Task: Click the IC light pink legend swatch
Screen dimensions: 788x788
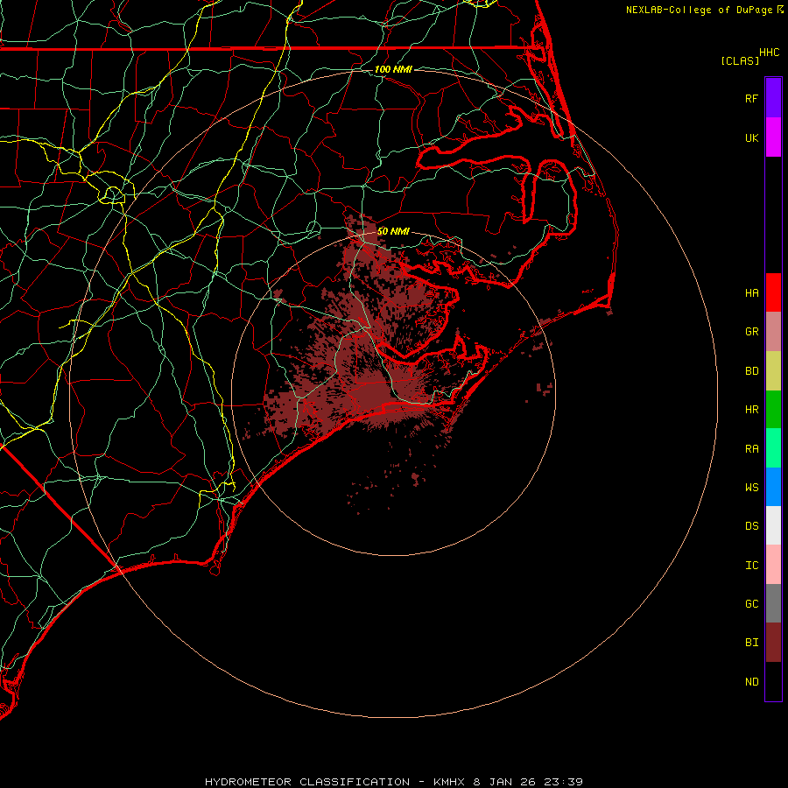Action: point(773,565)
